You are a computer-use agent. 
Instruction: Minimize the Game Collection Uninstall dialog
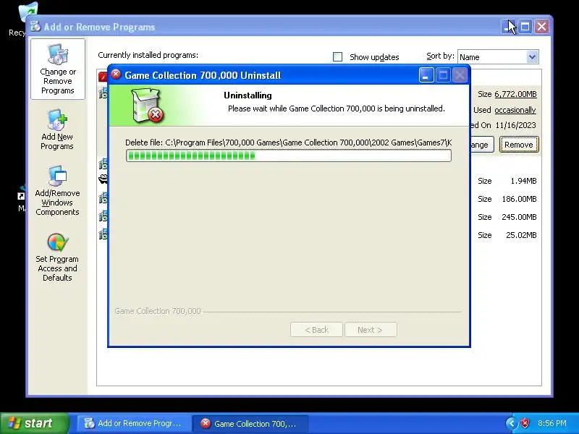(426, 75)
